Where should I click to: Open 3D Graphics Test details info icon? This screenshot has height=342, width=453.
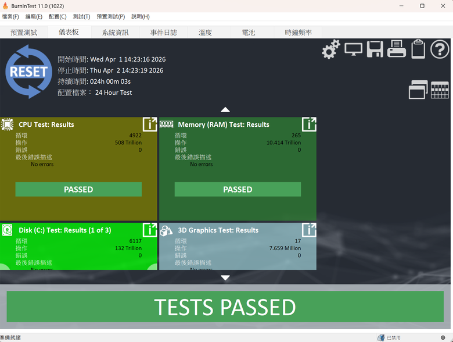309,230
